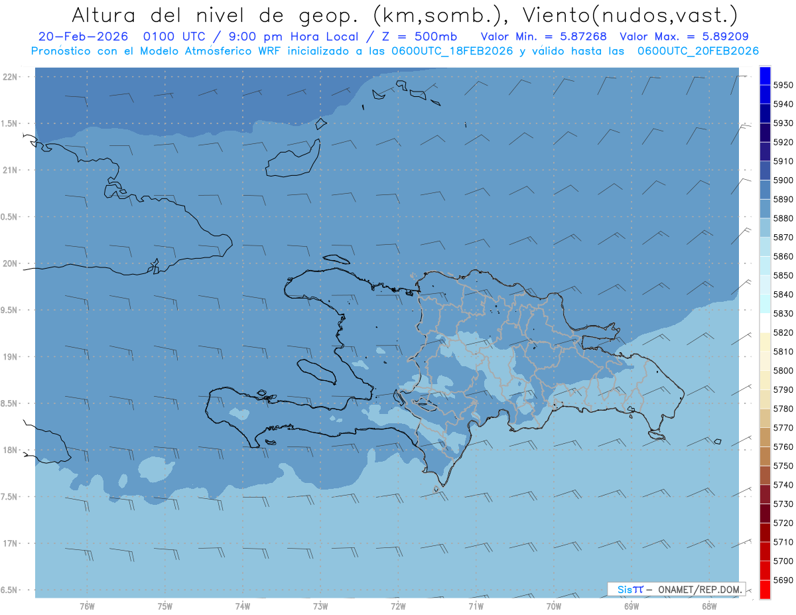Click the '74W' longitude label

[243, 606]
